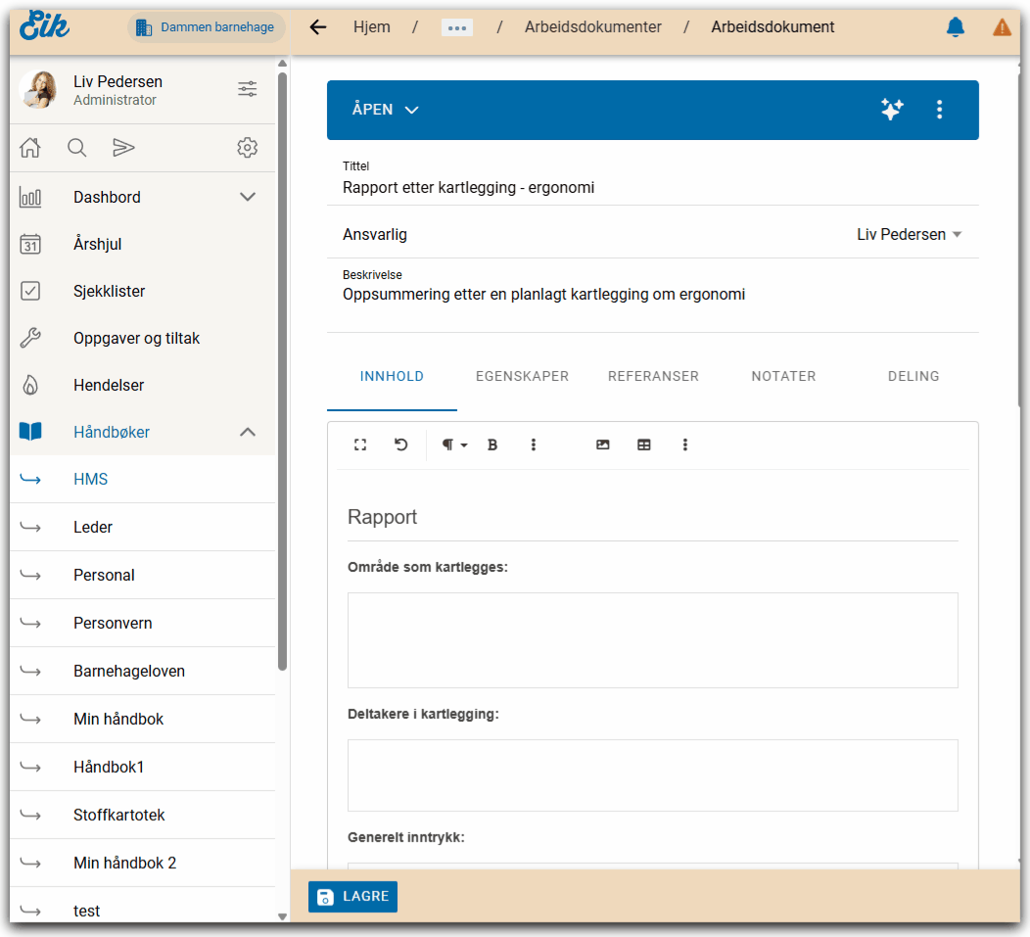Expand the Dashbord menu section
Image resolution: width=1030 pixels, height=937 pixels.
[x=248, y=197]
